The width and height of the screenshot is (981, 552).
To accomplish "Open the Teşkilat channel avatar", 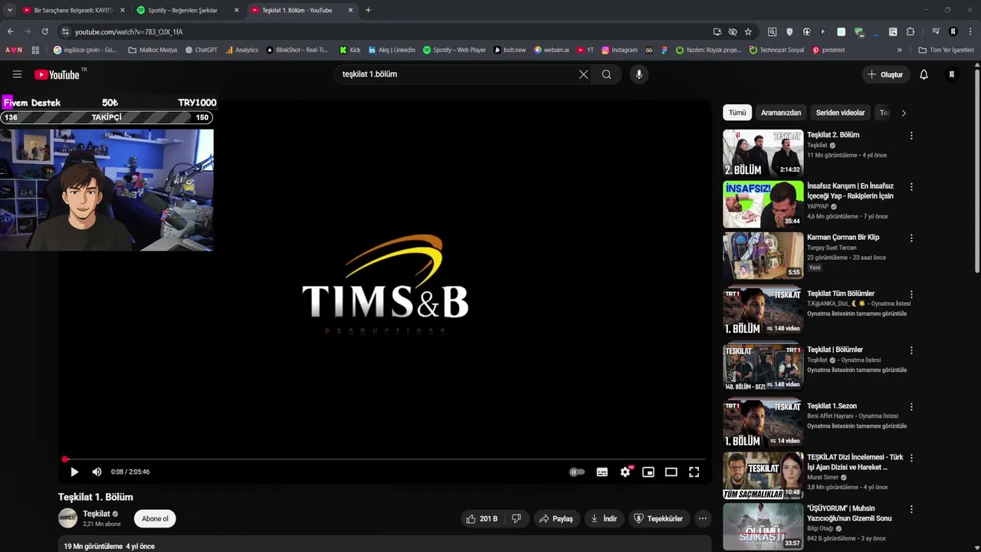I will [x=68, y=518].
